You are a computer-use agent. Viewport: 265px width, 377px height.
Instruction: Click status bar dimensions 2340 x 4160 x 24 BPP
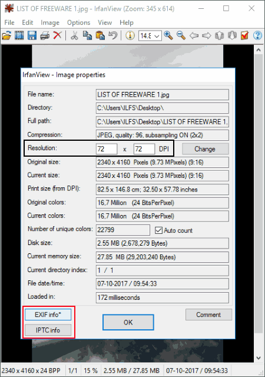click(31, 371)
